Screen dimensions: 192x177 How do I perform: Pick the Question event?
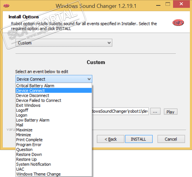[54, 149]
